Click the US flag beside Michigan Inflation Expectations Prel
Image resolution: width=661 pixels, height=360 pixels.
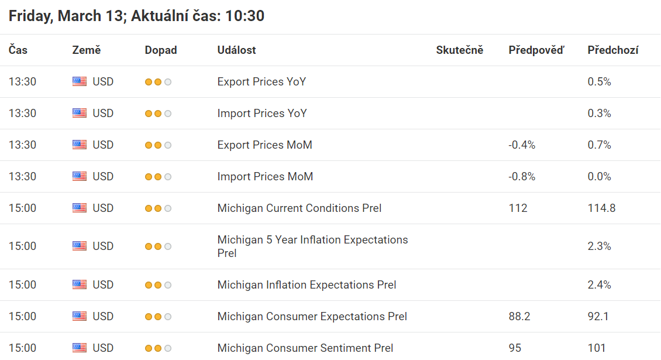(79, 285)
